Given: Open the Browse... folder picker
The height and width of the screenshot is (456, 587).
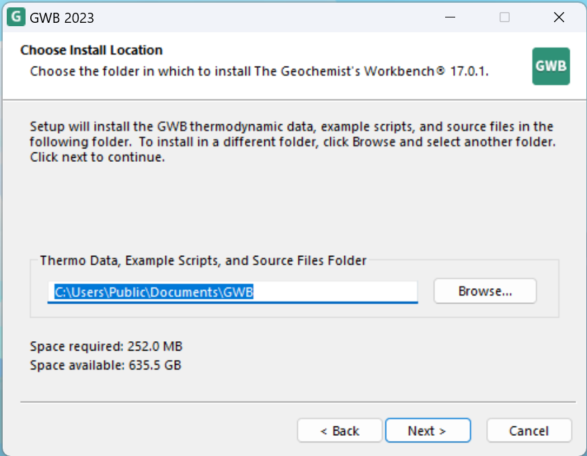Looking at the screenshot, I should pos(485,291).
